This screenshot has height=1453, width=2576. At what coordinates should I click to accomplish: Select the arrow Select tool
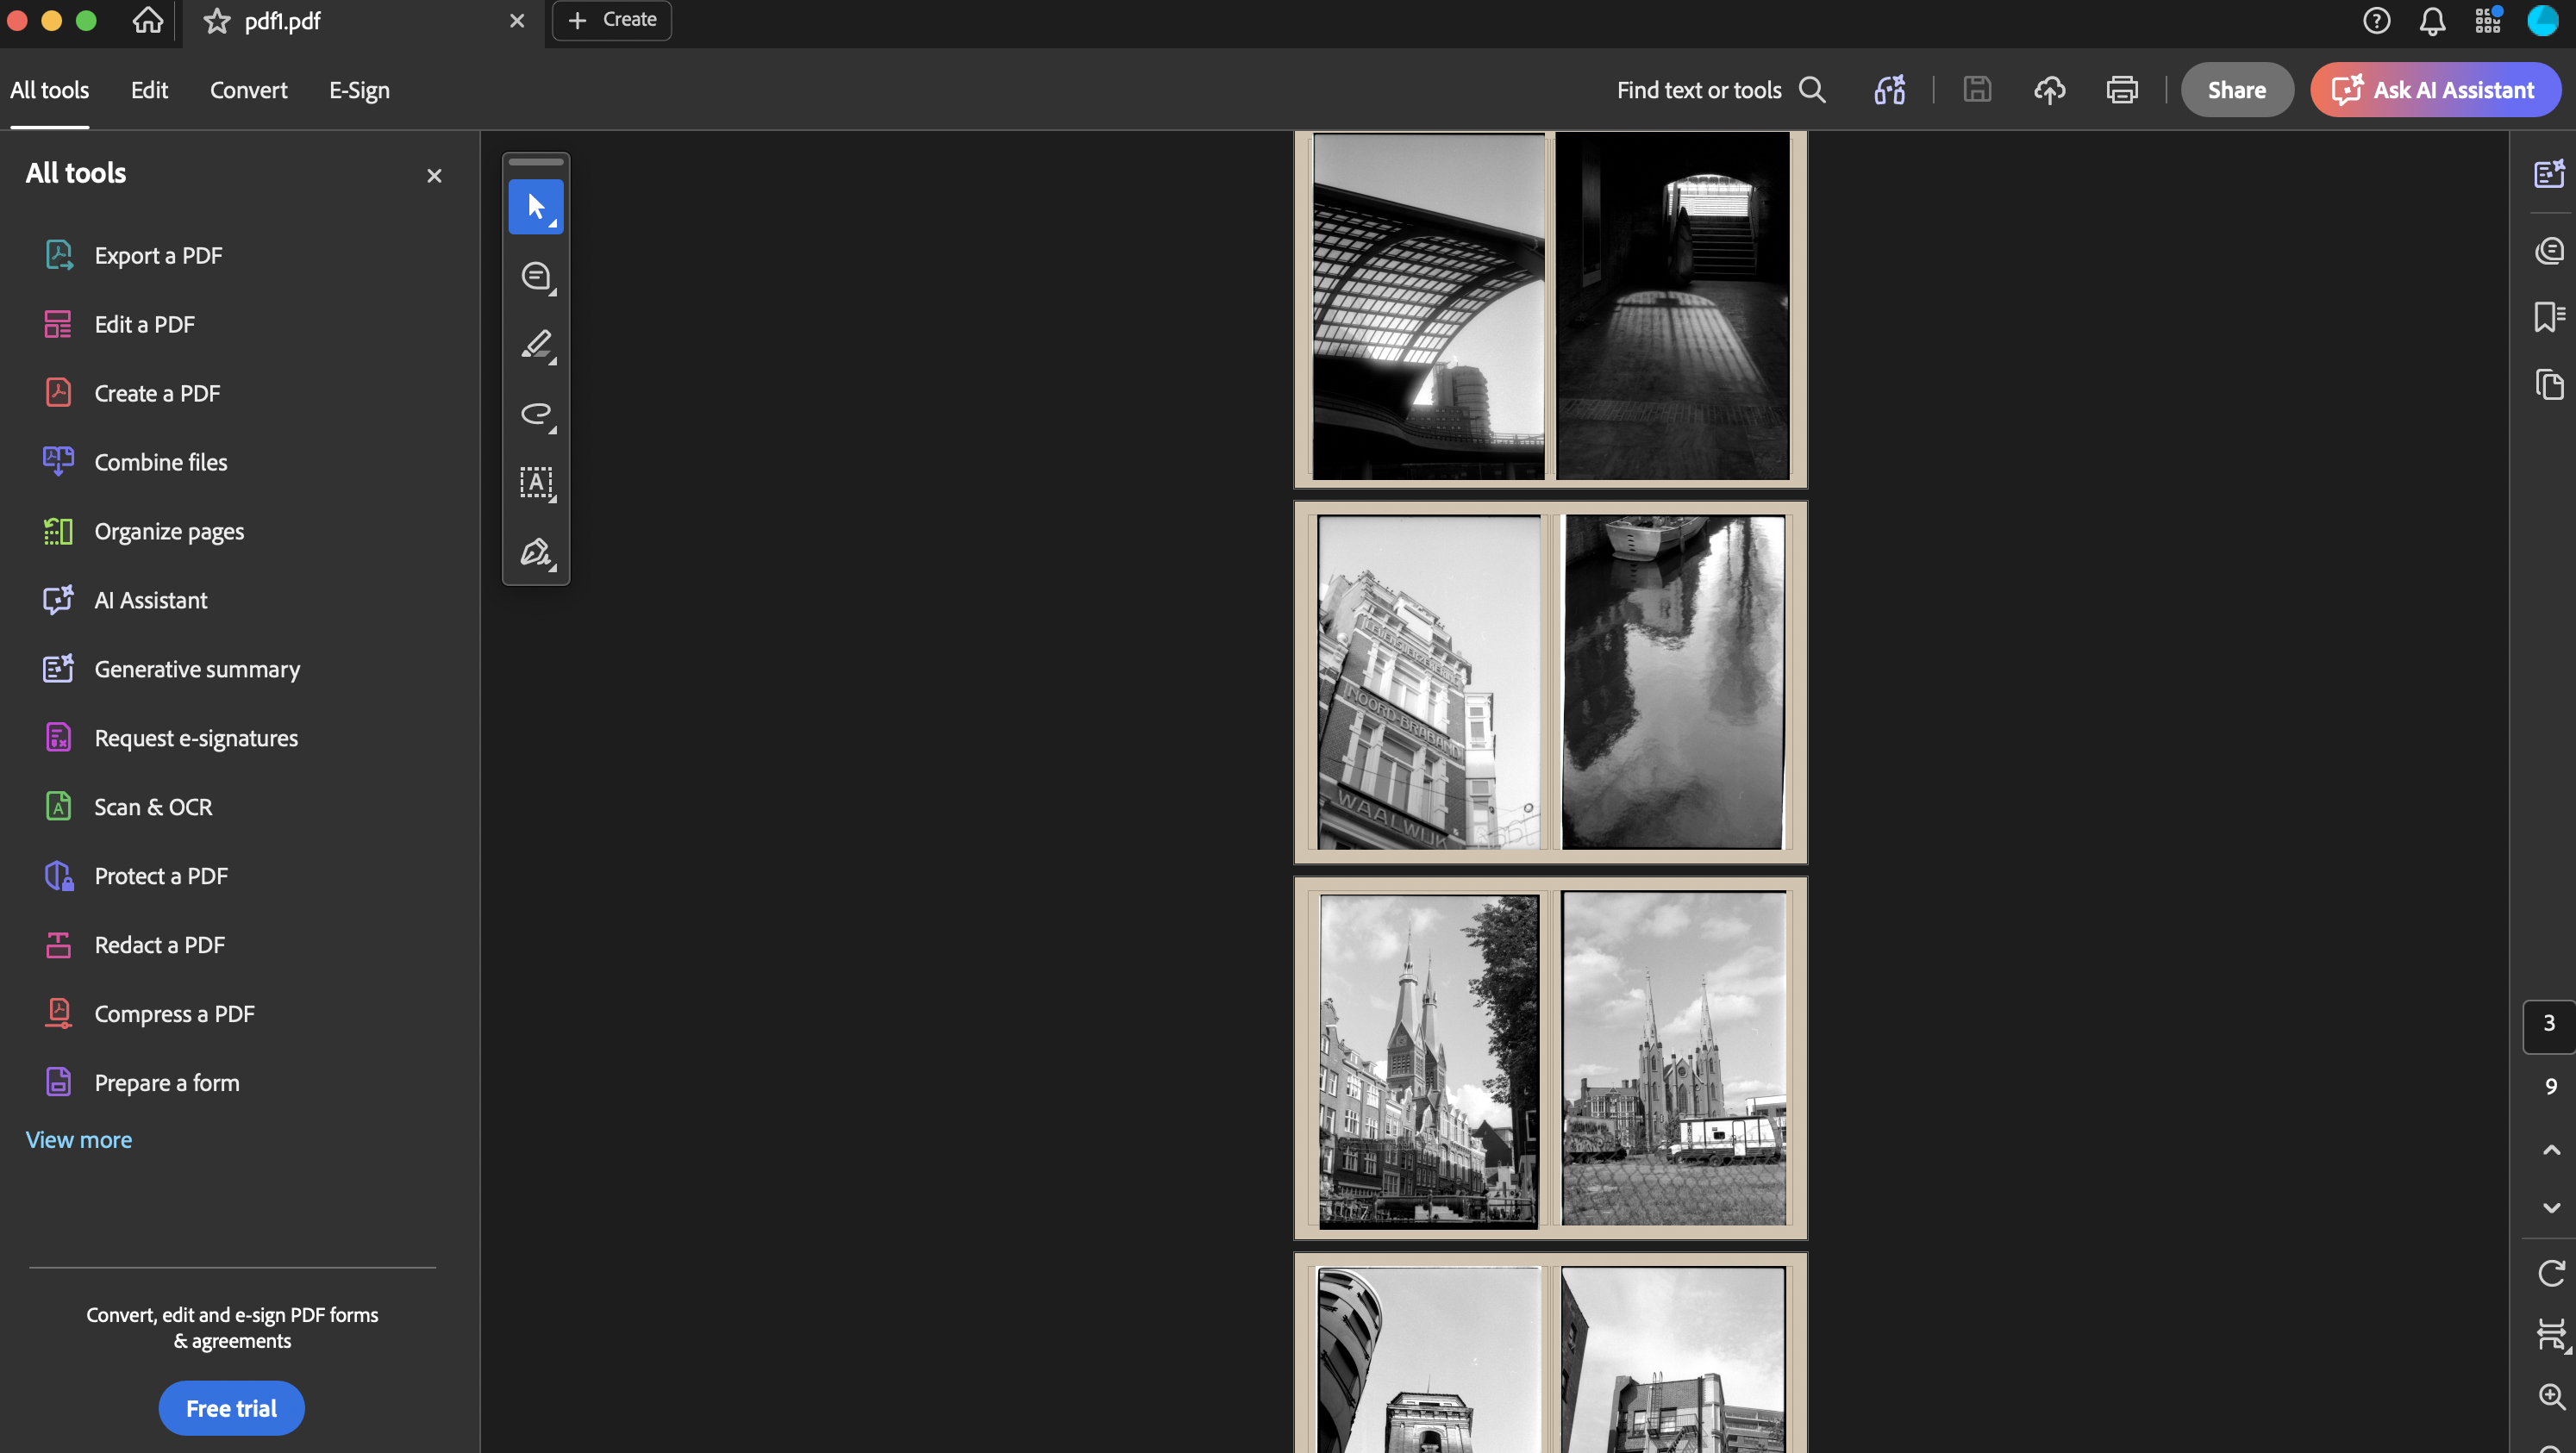536,207
